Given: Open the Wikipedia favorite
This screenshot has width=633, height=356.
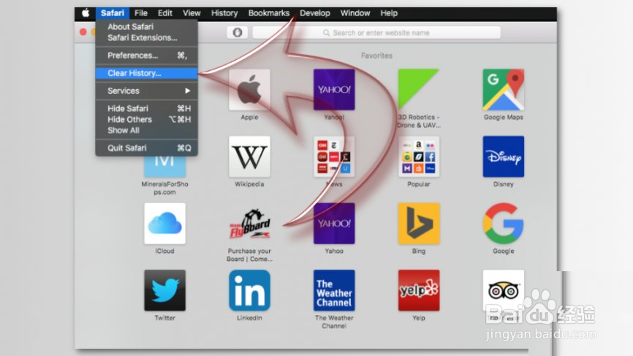Looking at the screenshot, I should pos(249,156).
